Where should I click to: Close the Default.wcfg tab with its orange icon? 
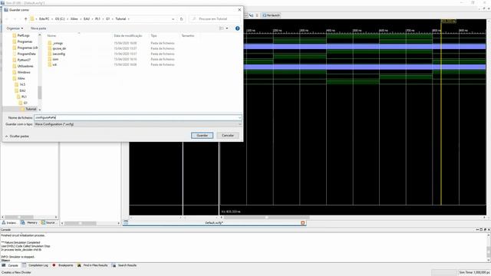pos(302,223)
